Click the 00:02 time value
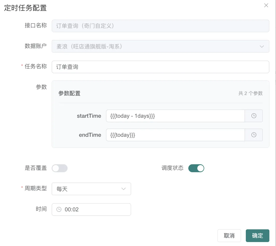The image size is (276, 246). (x=72, y=209)
